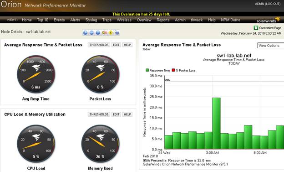Viewport: 284px width, 172px height.
Task: Click the SolarWinds logo
Action: [268, 20]
